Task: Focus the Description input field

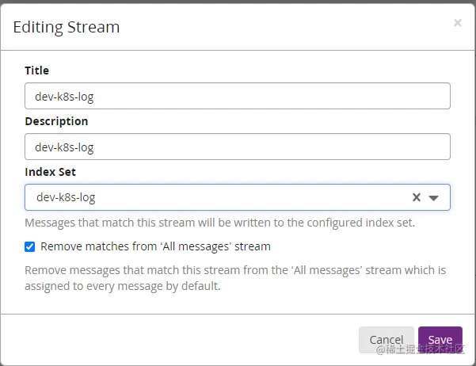Action: (238, 147)
